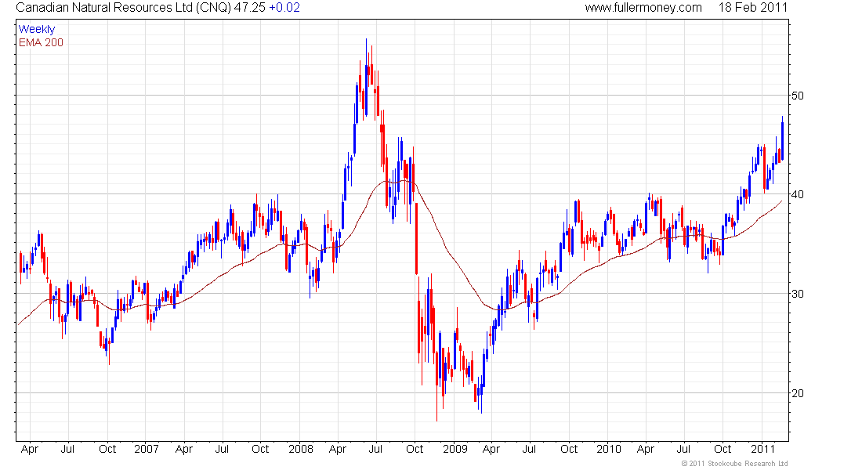Click the price change value +0.02
862x470 pixels.
point(284,8)
